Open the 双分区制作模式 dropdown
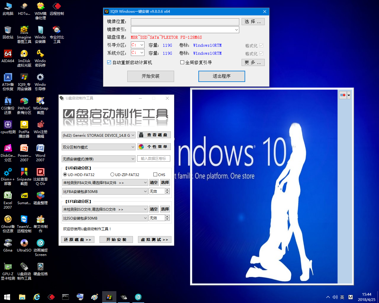The width and height of the screenshot is (379, 303). coord(133,147)
